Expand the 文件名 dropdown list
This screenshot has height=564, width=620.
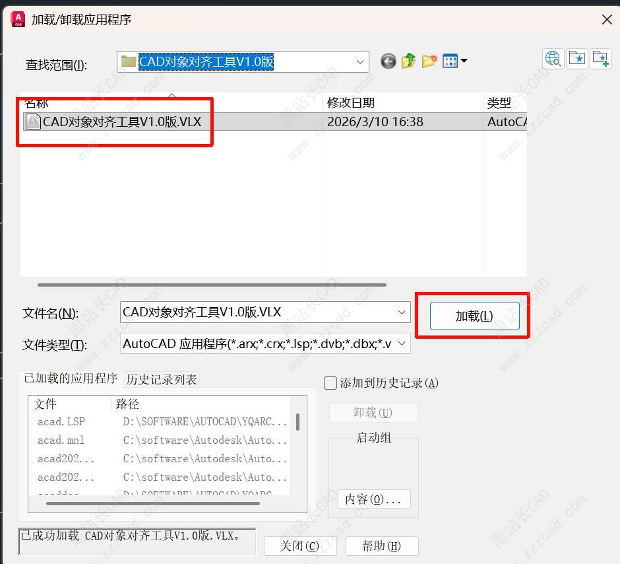(400, 312)
